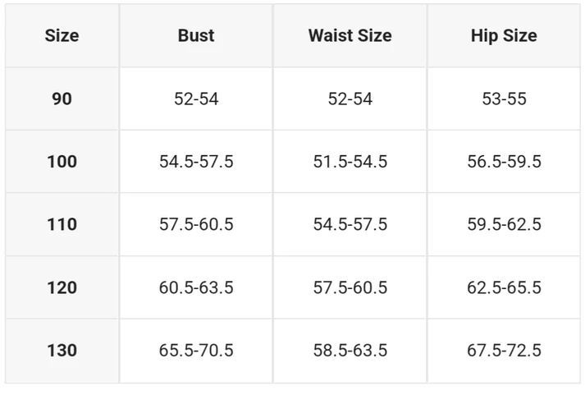Viewport: 585px width, 395px height.
Task: Click bust value 52-54 for size 90
Action: [196, 99]
